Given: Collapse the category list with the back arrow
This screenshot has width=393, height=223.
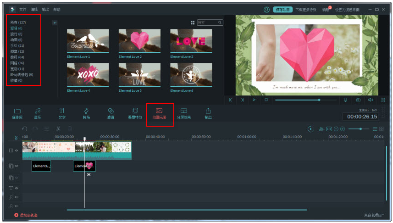Looking at the screenshot, I should [55, 22].
